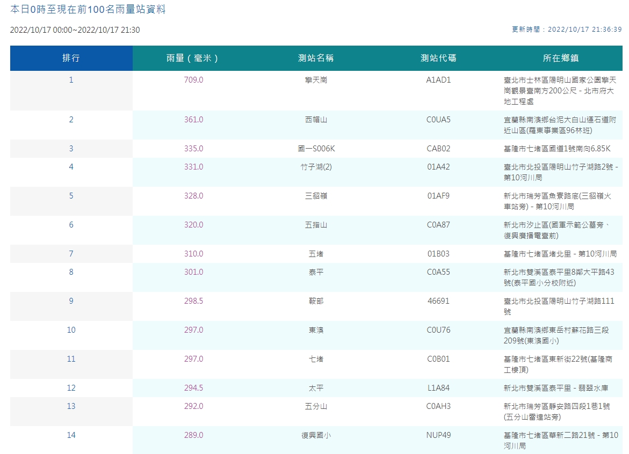Image resolution: width=629 pixels, height=454 pixels.
Task: Click rank number 10 in table
Action: (71, 330)
